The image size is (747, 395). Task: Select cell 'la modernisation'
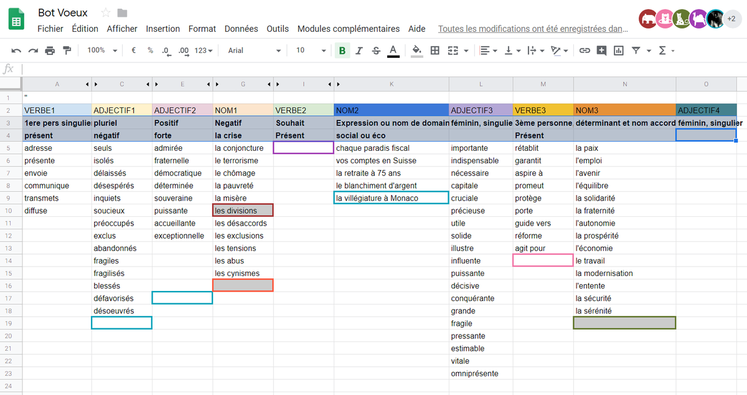pyautogui.click(x=625, y=273)
